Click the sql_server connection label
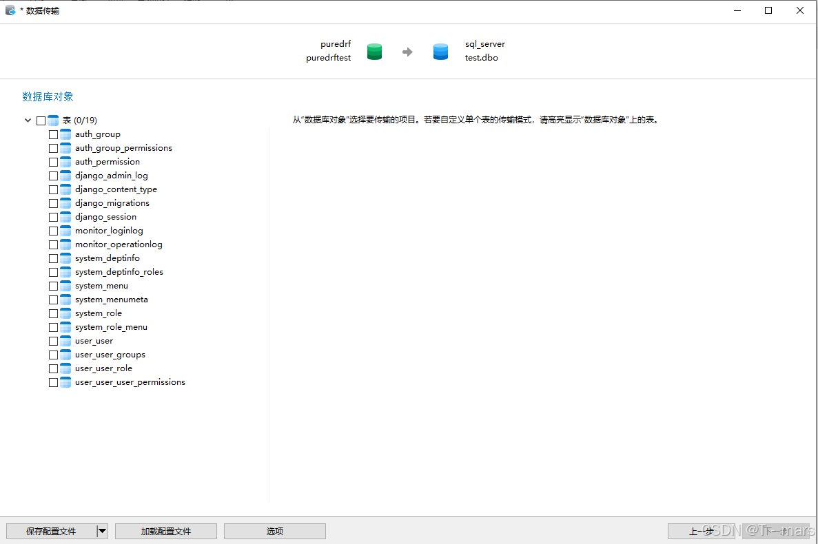The image size is (818, 544). pos(485,44)
